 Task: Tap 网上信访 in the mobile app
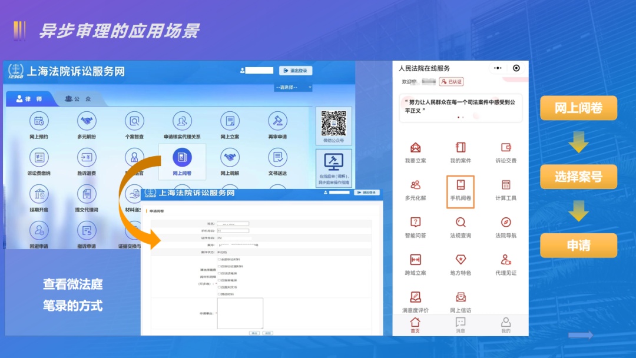click(x=461, y=302)
